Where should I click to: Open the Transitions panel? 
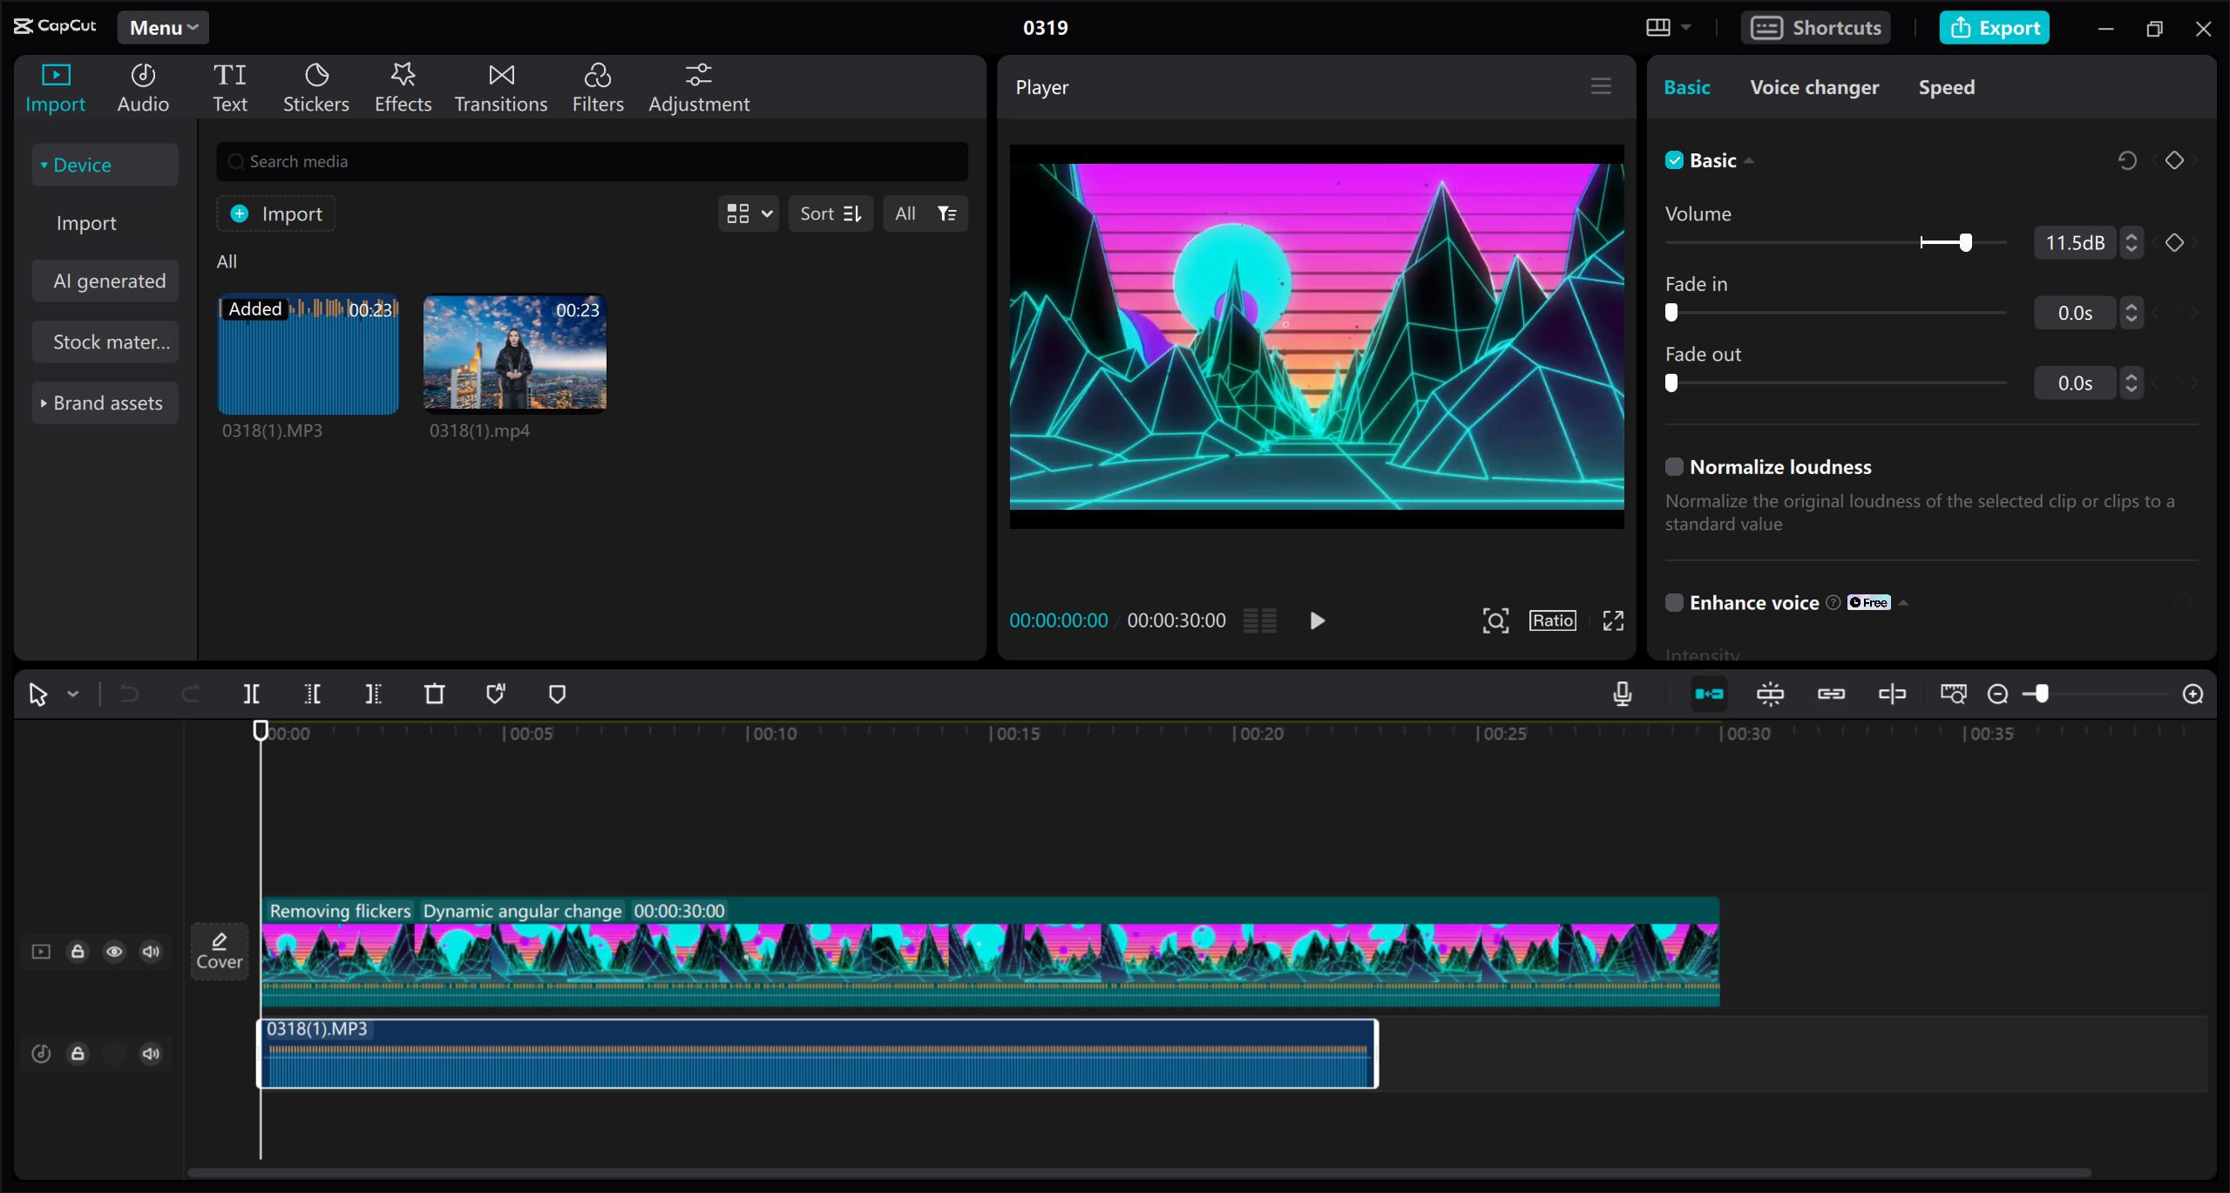(x=501, y=87)
